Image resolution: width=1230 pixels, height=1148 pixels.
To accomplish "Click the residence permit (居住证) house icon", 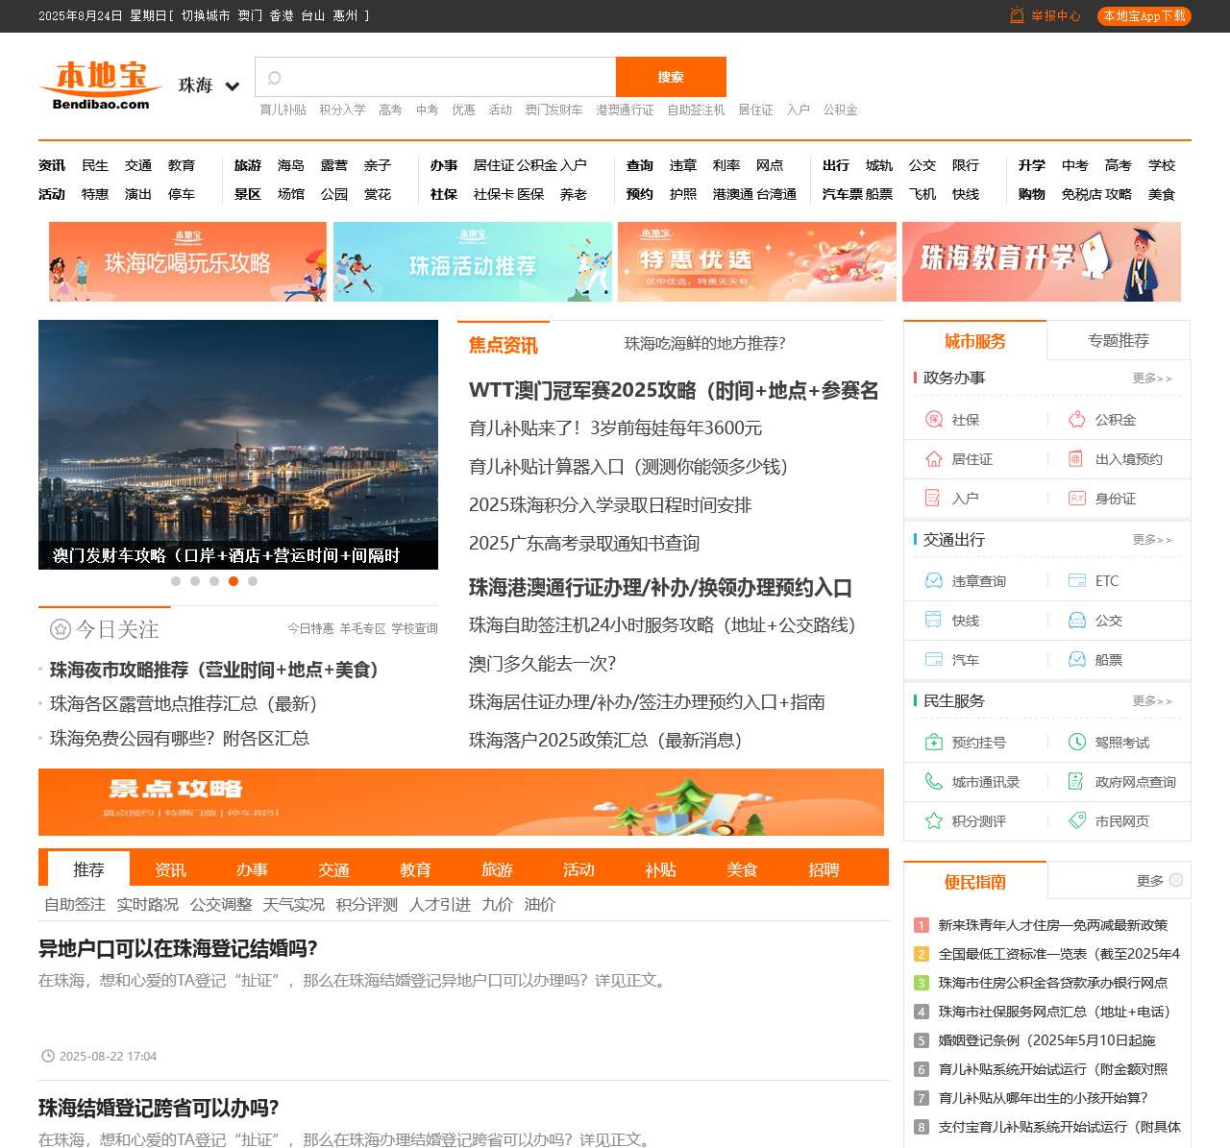I will tap(933, 459).
